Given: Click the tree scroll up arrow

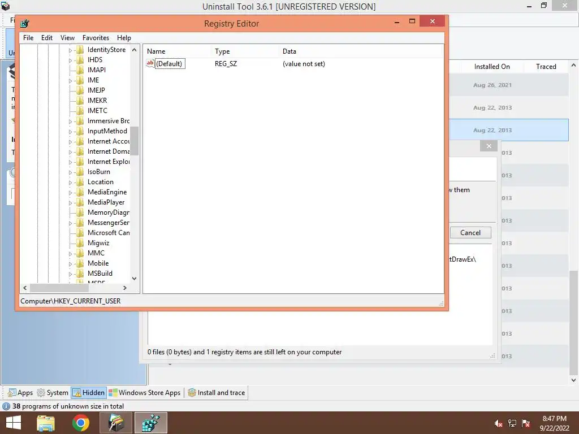Looking at the screenshot, I should 135,50.
